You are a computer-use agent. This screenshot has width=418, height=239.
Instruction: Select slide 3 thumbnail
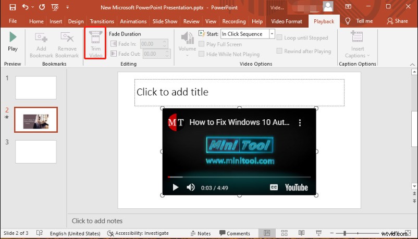tap(36, 152)
